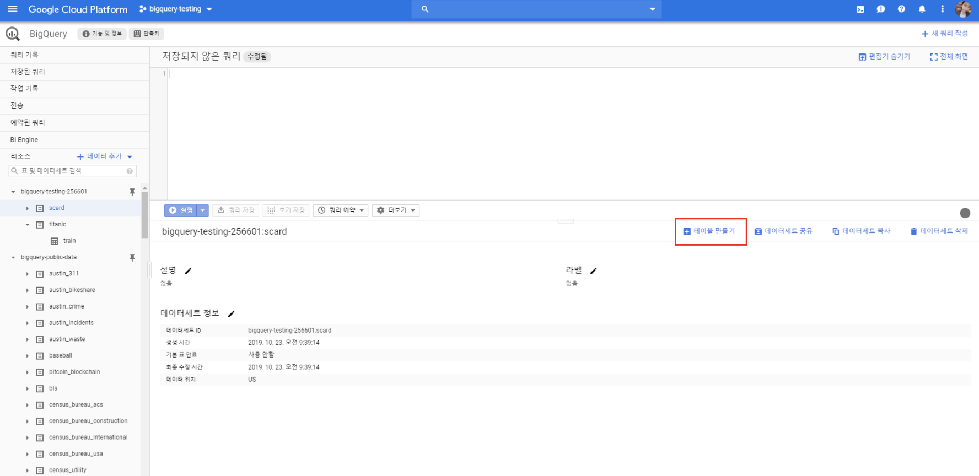Edit the 라벨 labels pencil icon
979x476 pixels.
(593, 271)
